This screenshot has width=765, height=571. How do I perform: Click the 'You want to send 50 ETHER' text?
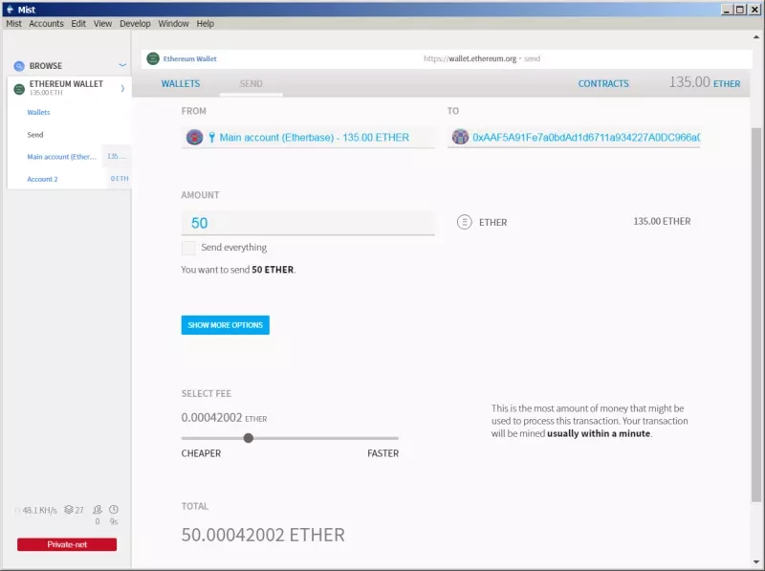(x=238, y=270)
